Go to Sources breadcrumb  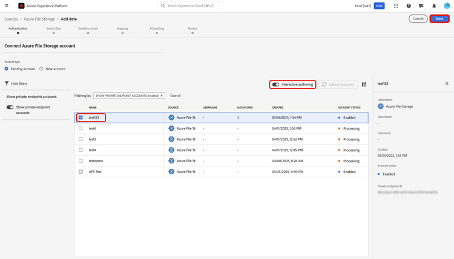(11, 19)
